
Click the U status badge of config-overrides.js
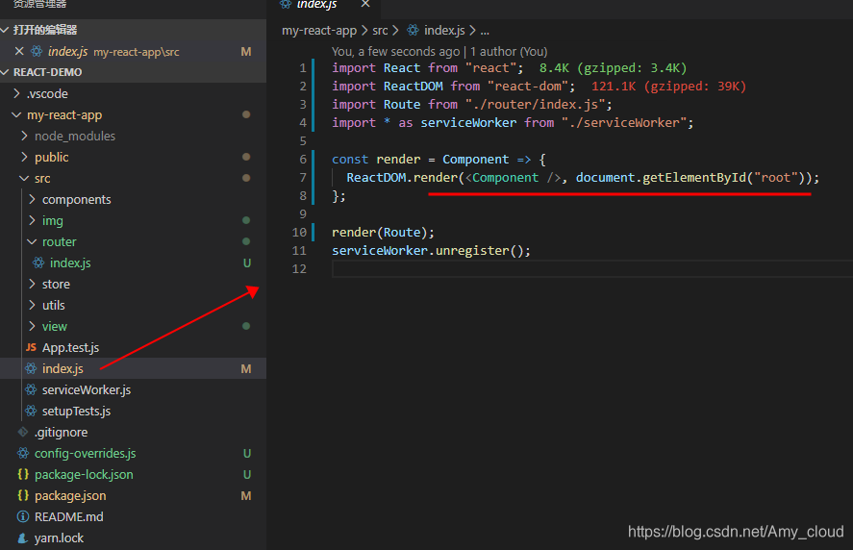tap(246, 453)
